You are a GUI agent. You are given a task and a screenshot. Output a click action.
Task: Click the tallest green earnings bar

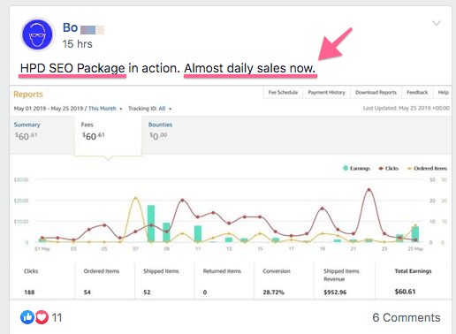coord(151,224)
